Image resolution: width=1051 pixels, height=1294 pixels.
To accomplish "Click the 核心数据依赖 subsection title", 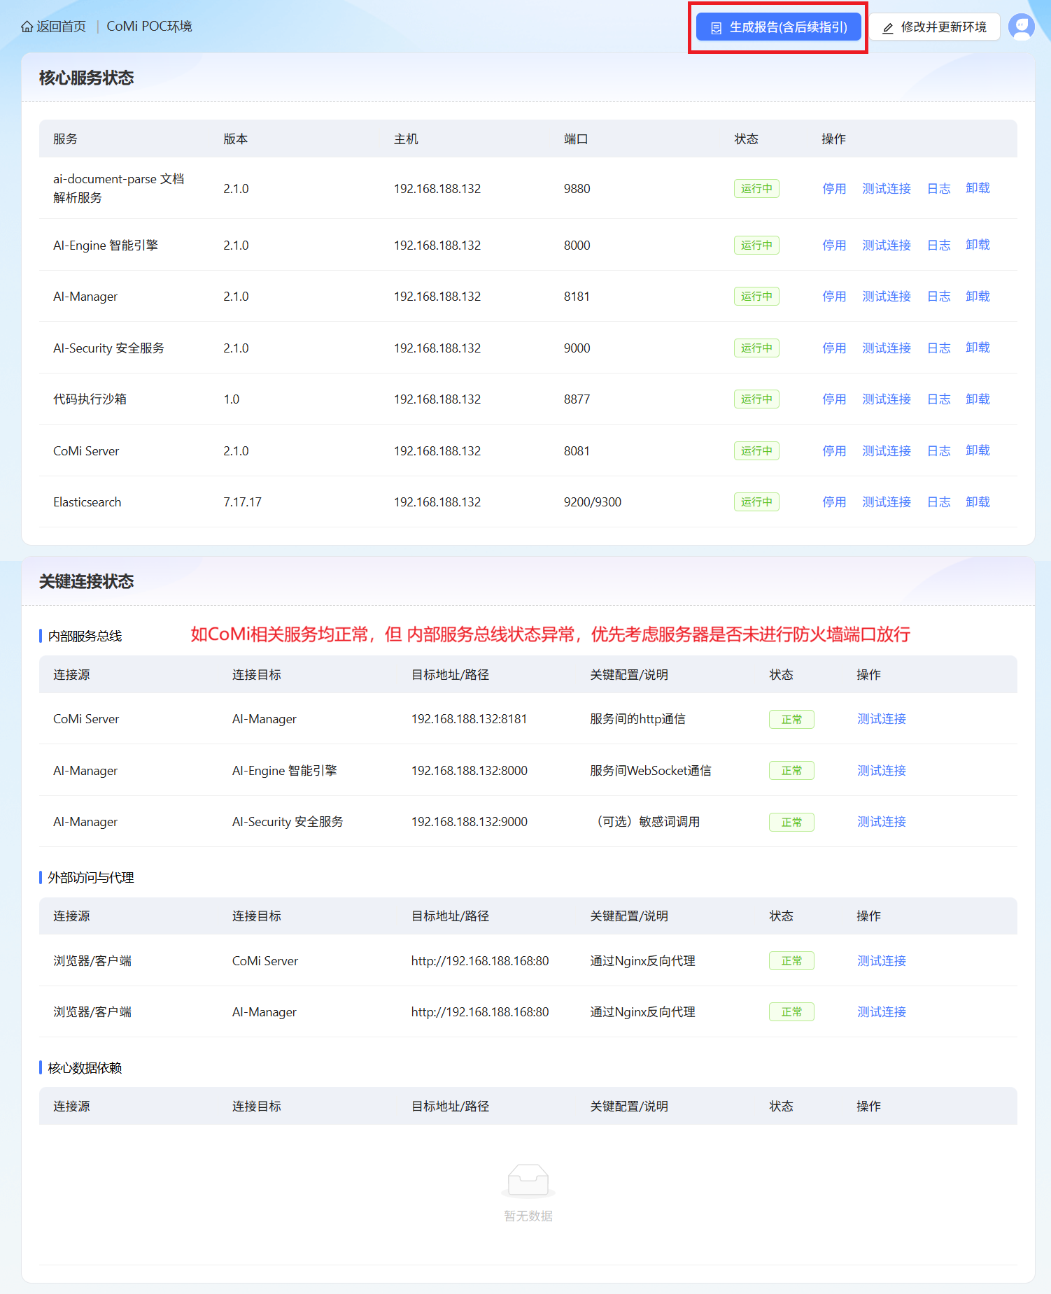I will 85,1068.
